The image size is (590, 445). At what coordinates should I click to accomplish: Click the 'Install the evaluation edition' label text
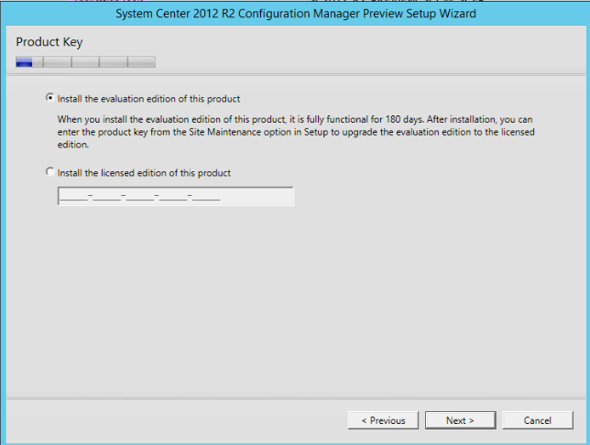(x=148, y=98)
